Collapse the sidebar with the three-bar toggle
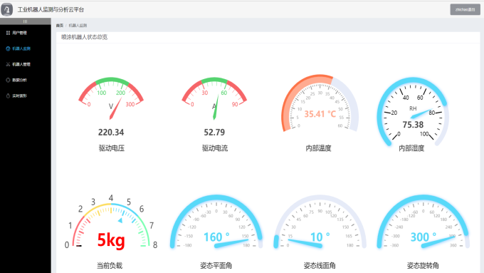The width and height of the screenshot is (484, 273). (26, 21)
